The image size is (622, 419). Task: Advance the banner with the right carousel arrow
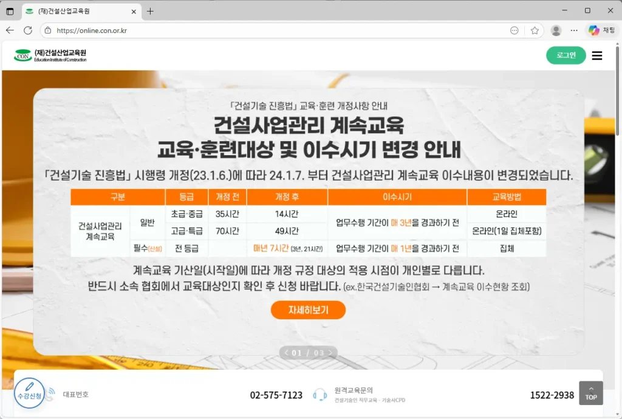pos(330,353)
